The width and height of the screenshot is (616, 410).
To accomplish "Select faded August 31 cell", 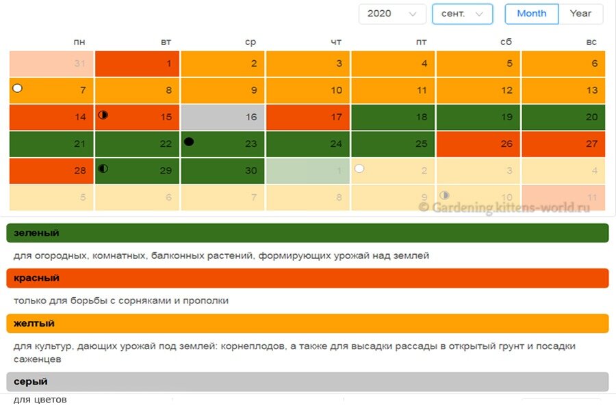I will (51, 64).
